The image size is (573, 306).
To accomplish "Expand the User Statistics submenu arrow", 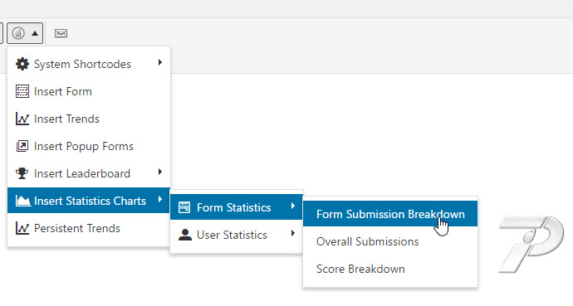I will pyautogui.click(x=292, y=233).
